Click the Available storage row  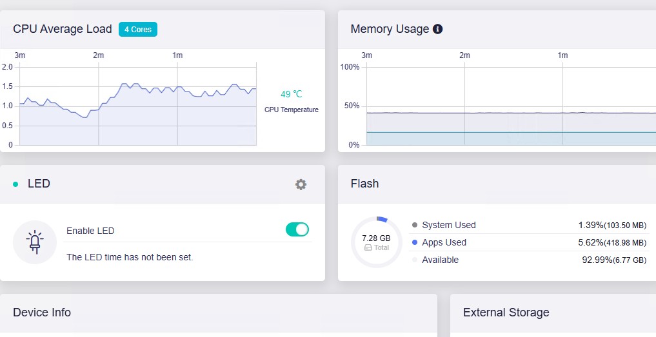[529, 260]
